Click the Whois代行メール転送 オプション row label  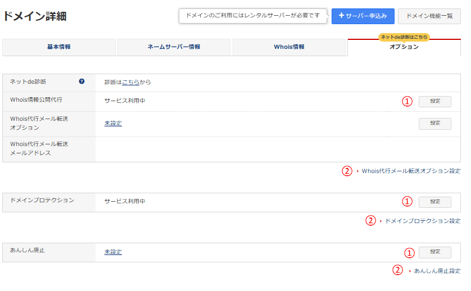tap(39, 124)
